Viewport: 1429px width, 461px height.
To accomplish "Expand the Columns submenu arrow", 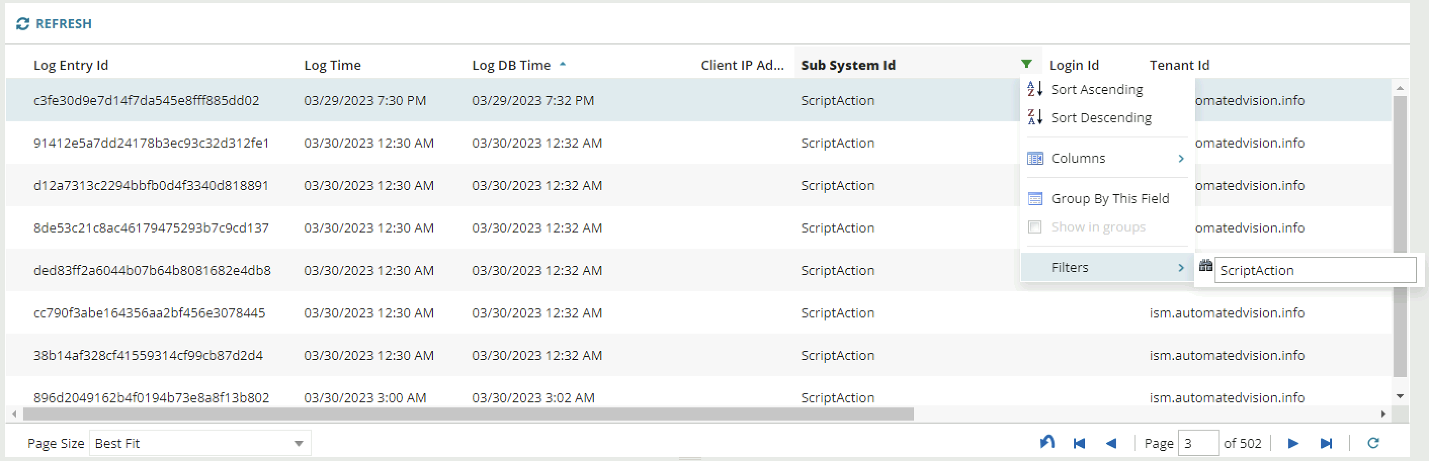I will pyautogui.click(x=1181, y=159).
